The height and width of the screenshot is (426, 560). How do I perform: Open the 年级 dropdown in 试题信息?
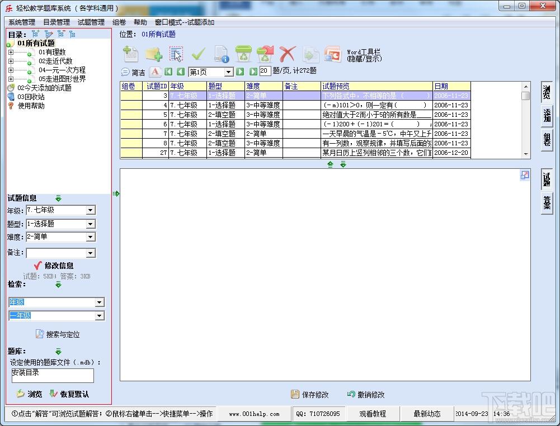point(91,210)
